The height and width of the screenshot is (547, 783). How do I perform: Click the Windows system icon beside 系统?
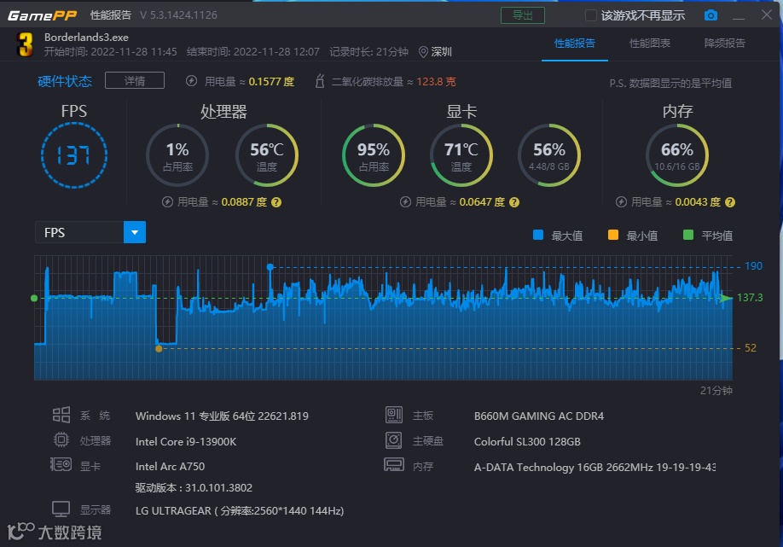61,415
